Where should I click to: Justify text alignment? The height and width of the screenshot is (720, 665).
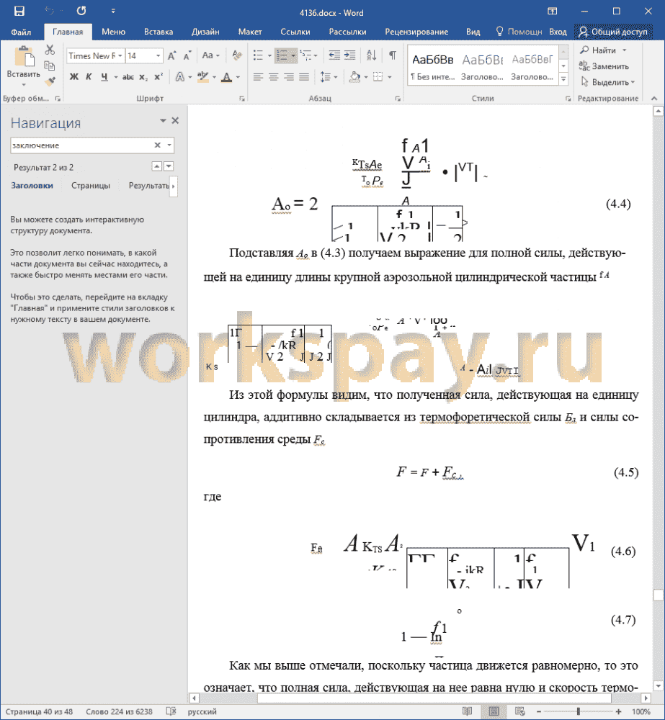304,77
